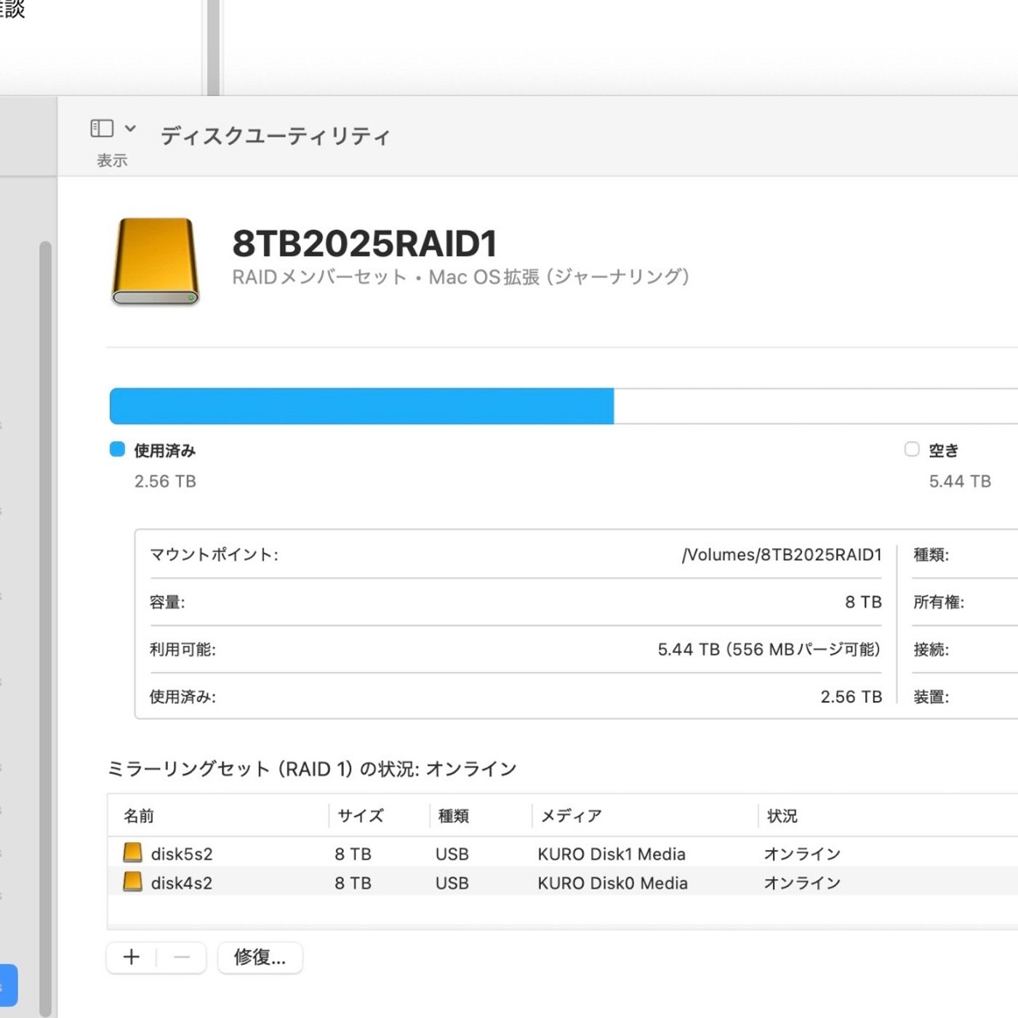This screenshot has height=1018, width=1018.
Task: Sort by the サイズ column header
Action: coord(361,816)
